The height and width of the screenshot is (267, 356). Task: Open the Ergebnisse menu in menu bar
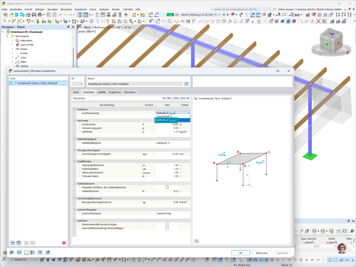[81, 9]
